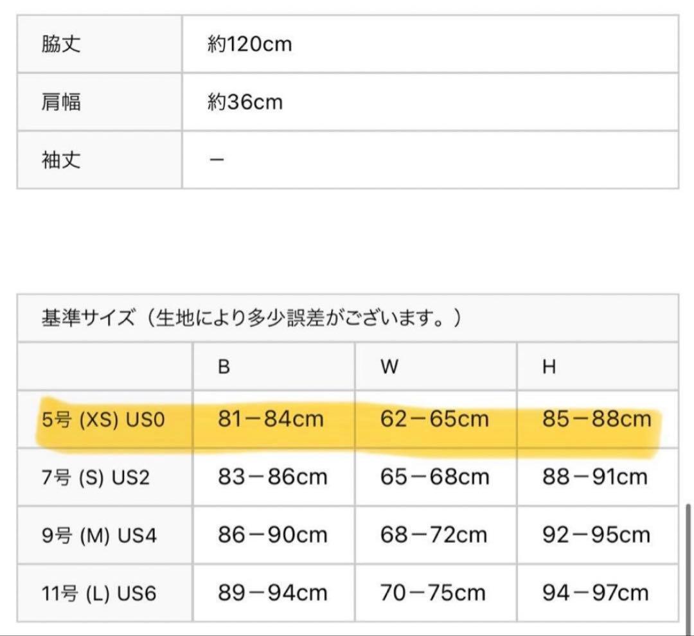Select the W column header
The width and height of the screenshot is (694, 636).
click(389, 367)
